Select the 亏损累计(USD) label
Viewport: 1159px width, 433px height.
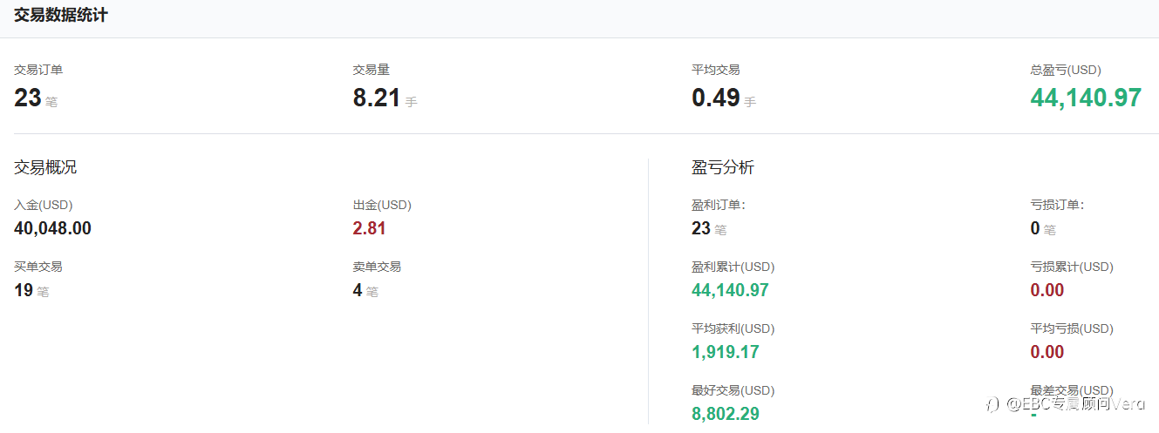[x=1072, y=267]
